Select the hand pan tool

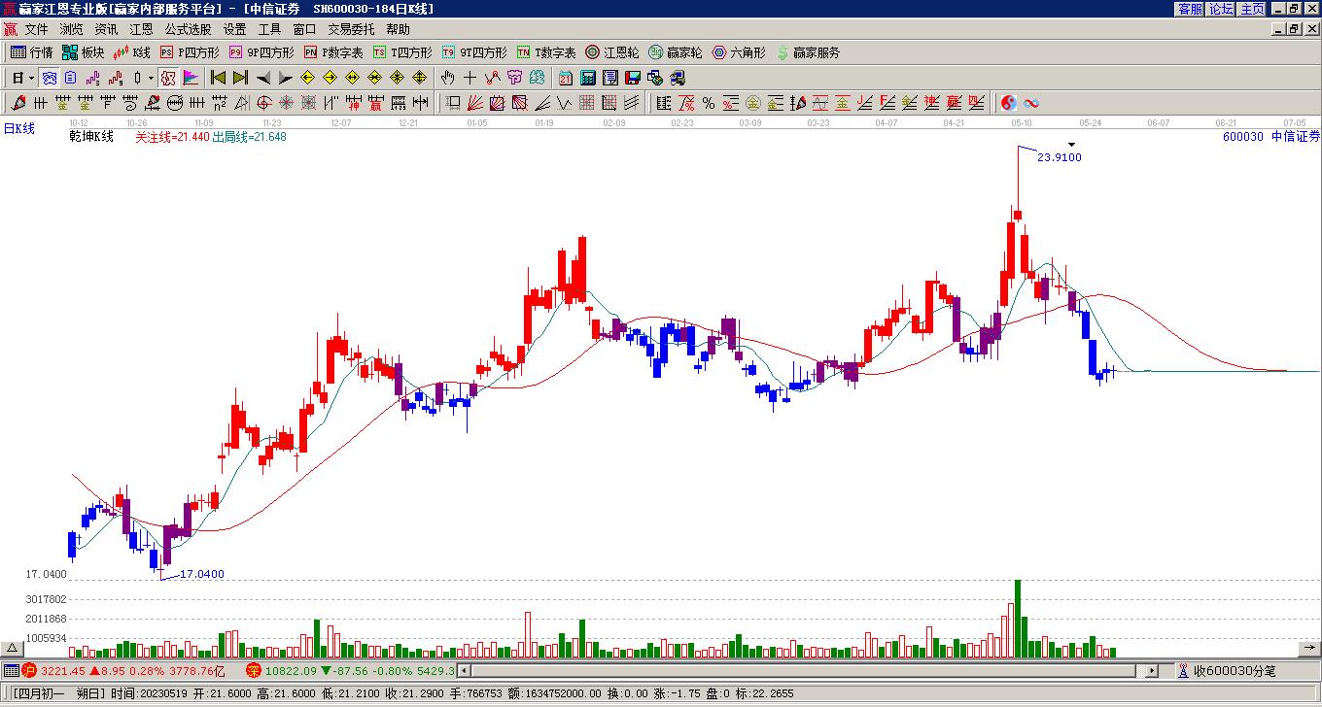click(x=447, y=78)
